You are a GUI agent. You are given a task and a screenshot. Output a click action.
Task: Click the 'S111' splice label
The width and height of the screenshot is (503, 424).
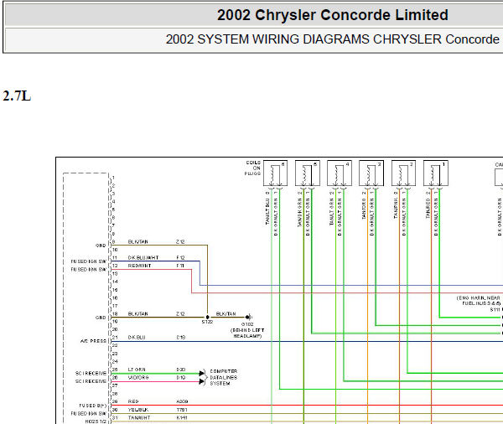[495, 309]
